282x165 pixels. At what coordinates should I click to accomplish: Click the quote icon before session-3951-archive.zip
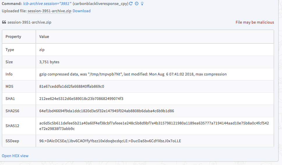click(x=4, y=22)
